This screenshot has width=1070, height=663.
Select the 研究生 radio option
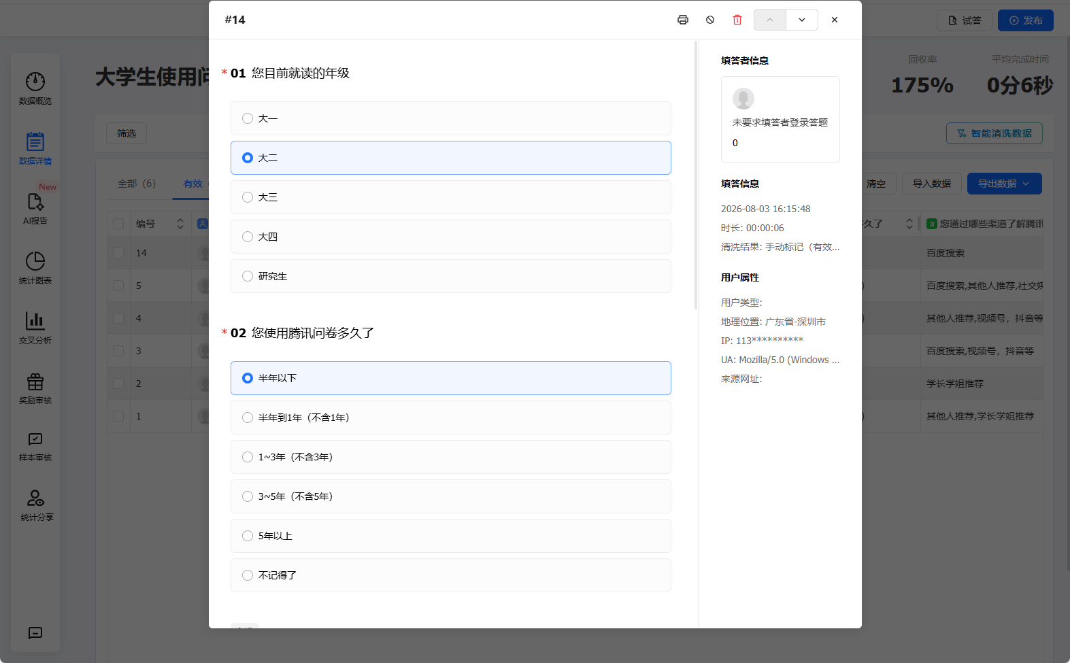[451, 276]
